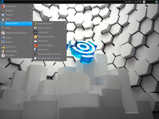Click the Movie Player icon

coord(36,50)
